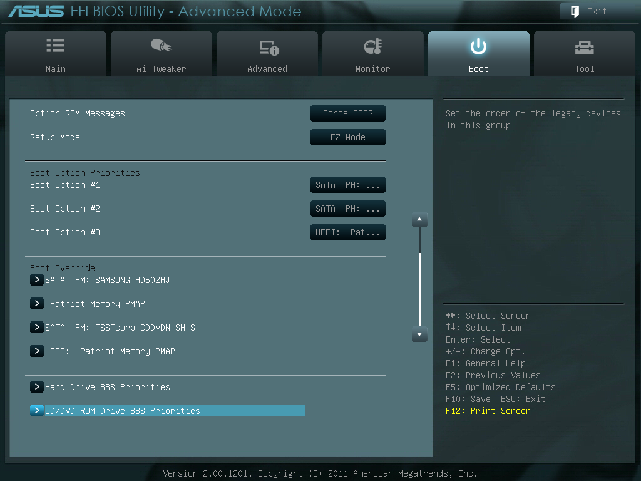Click the ASUS logo

(36, 11)
